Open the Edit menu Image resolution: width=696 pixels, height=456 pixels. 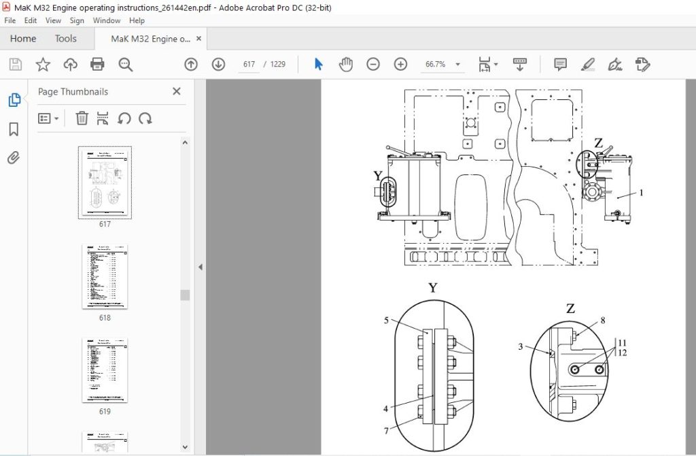point(30,20)
